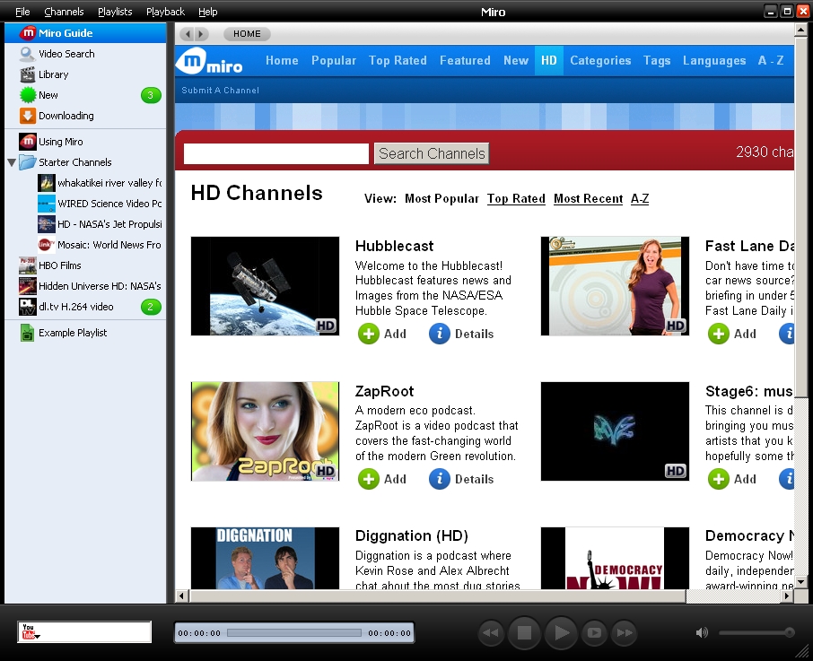This screenshot has width=813, height=661.
Task: Go back with the left navigation arrow
Action: pyautogui.click(x=187, y=34)
